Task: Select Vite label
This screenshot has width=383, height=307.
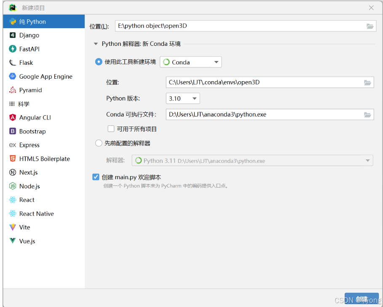Action: pos(25,227)
